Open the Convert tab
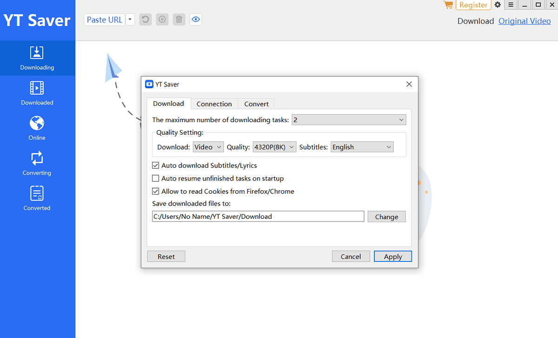The image size is (558, 338). pyautogui.click(x=256, y=104)
